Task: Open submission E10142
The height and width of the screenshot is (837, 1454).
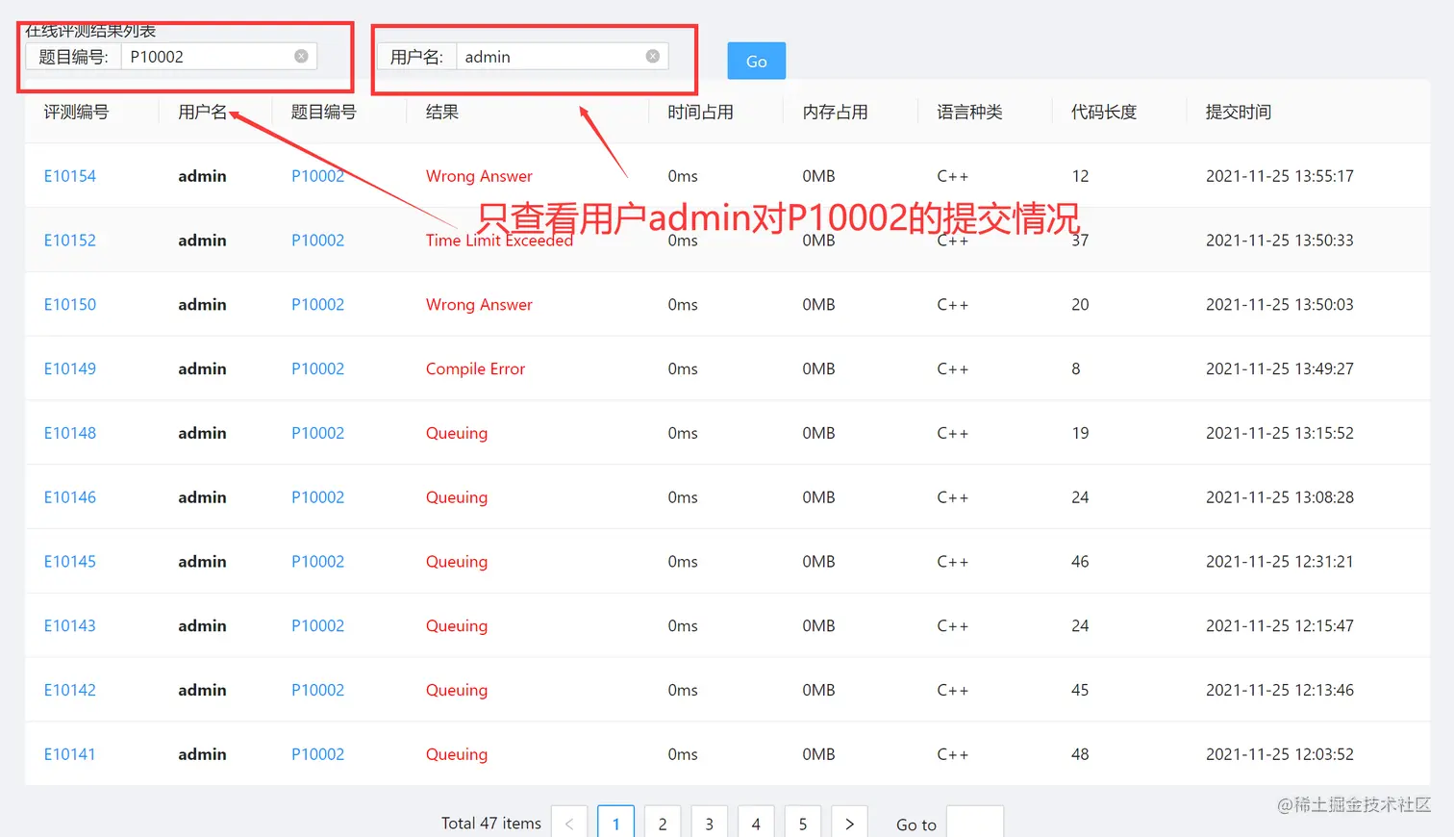Action: click(x=70, y=690)
